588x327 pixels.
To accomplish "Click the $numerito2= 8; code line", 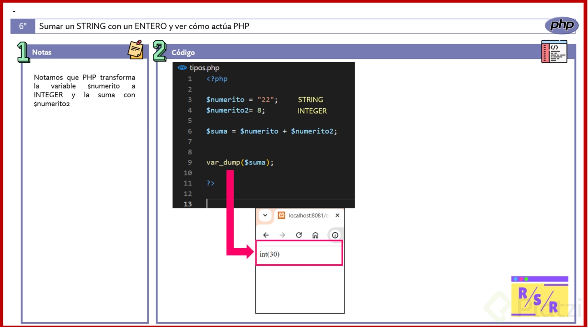I will [x=235, y=110].
